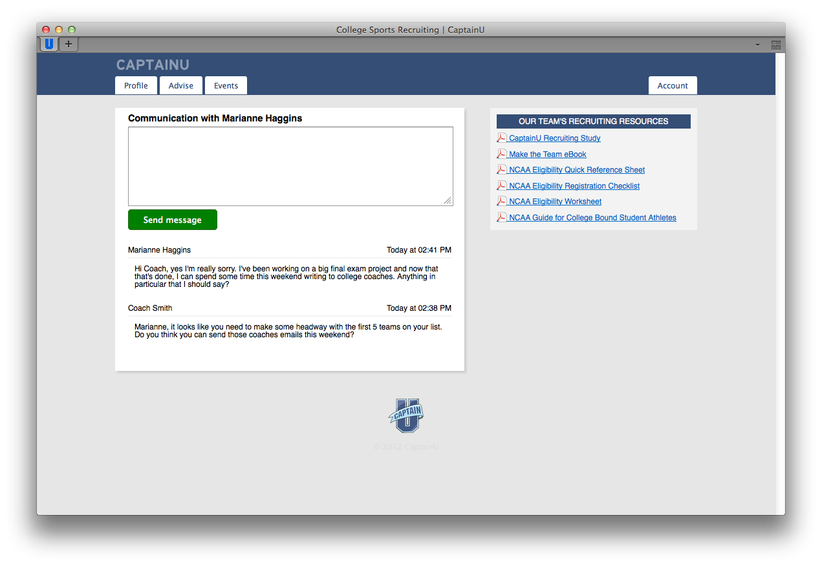The image size is (822, 566).
Task: Click the PDF icon beside CaptainU Recruiting Study
Action: coord(501,138)
